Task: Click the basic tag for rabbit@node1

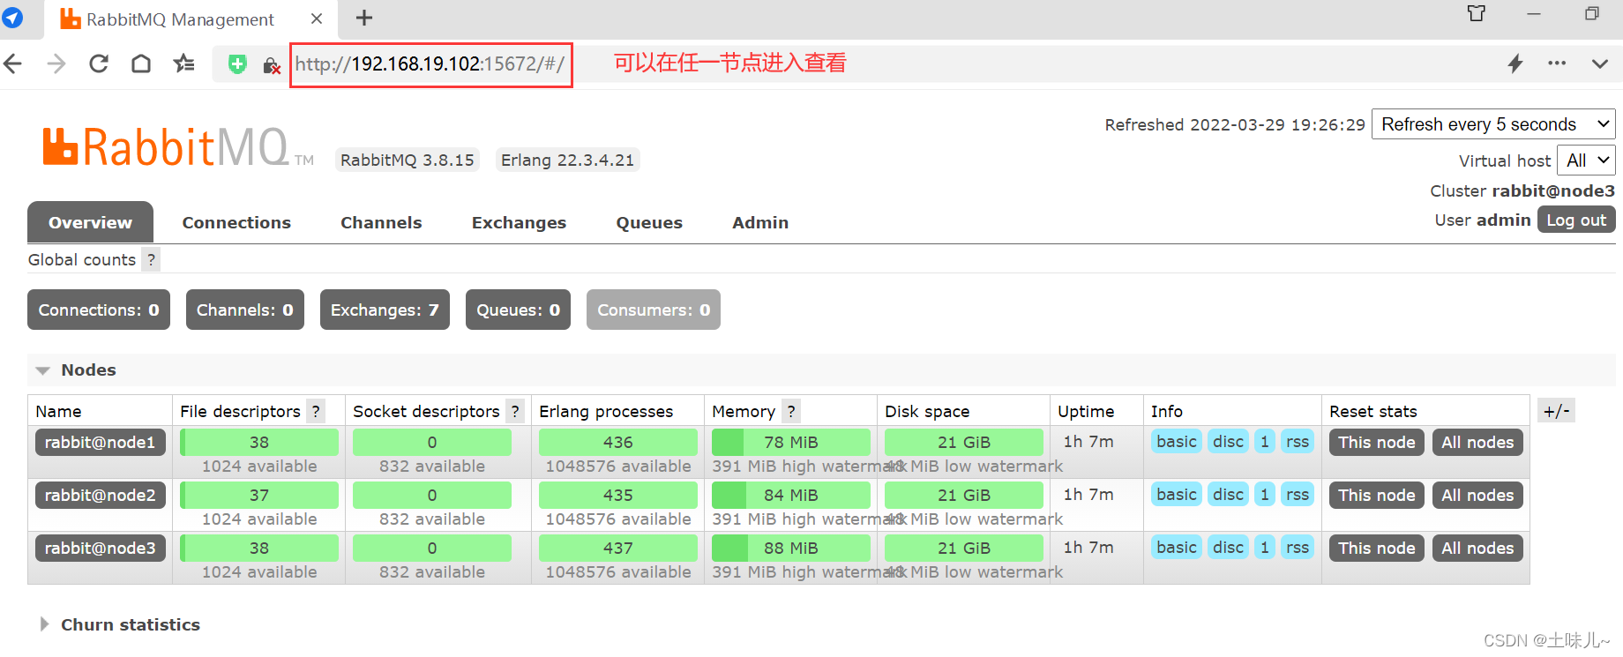Action: click(1177, 441)
